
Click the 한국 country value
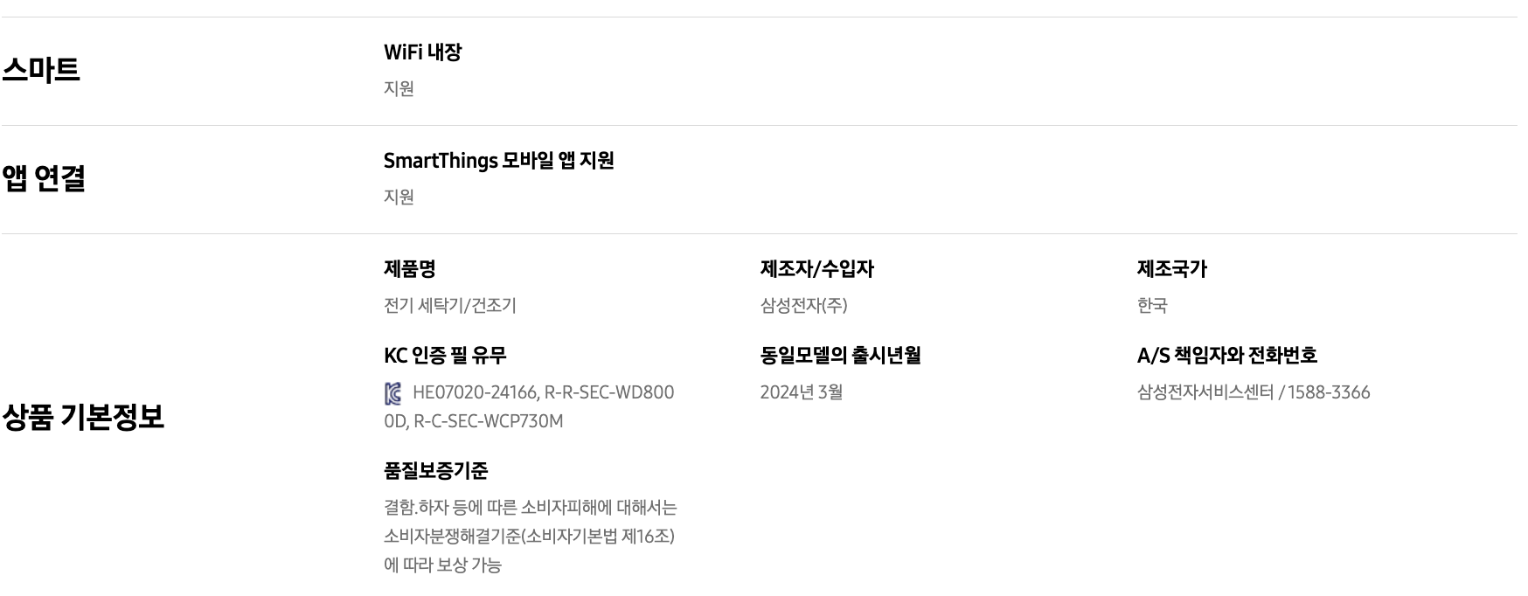point(1152,305)
